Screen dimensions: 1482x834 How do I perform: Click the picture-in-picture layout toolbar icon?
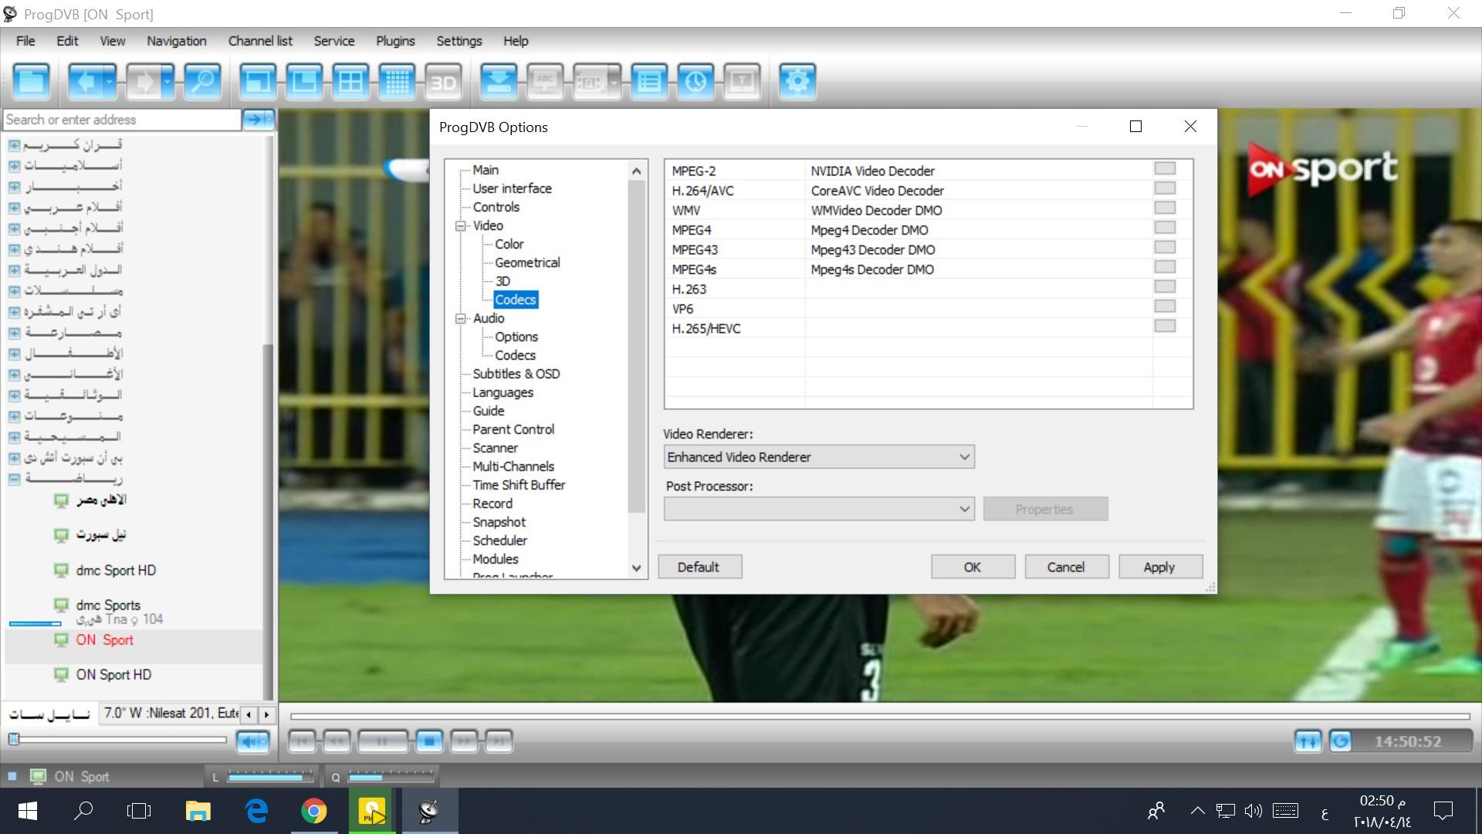coord(304,81)
